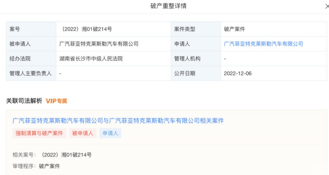Select the 相关案号 value in related case card
The height and width of the screenshot is (175, 329).
click(66, 155)
